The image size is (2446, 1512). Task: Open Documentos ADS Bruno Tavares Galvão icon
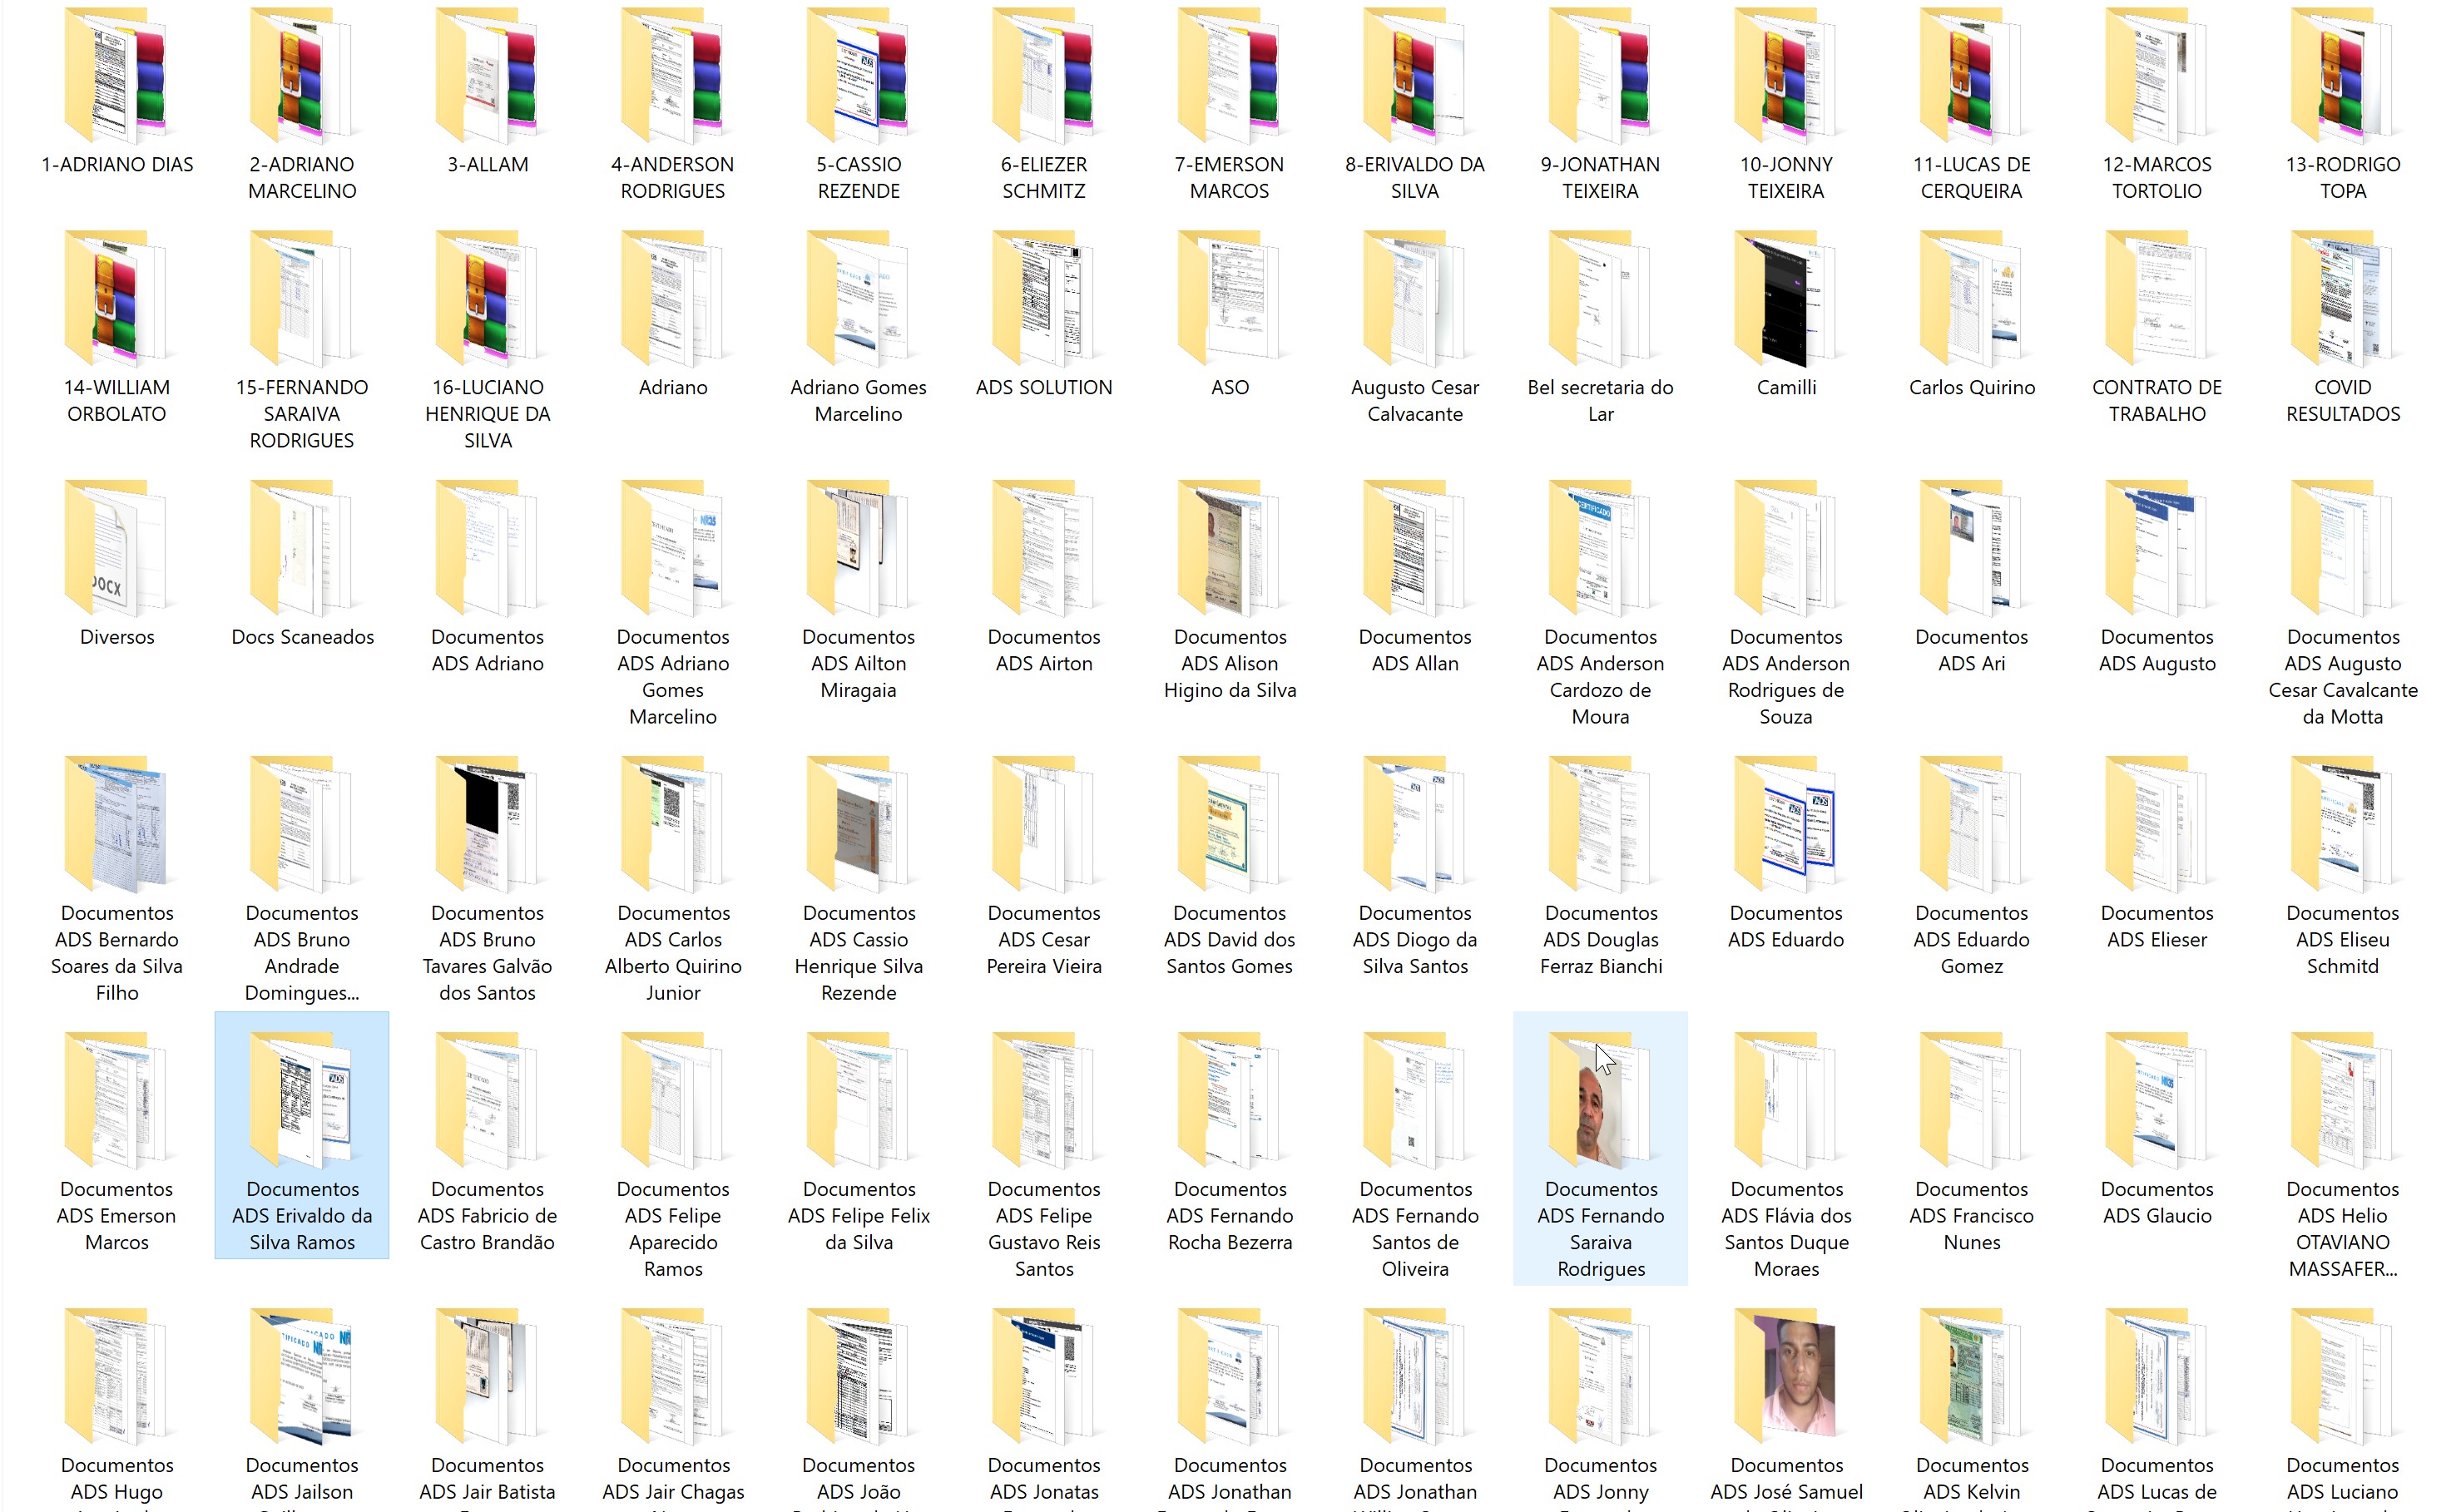tap(488, 824)
